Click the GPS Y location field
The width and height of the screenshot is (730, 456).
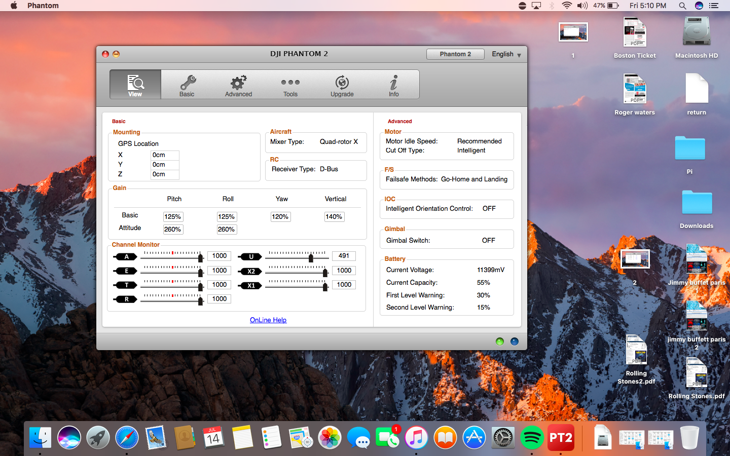(165, 165)
